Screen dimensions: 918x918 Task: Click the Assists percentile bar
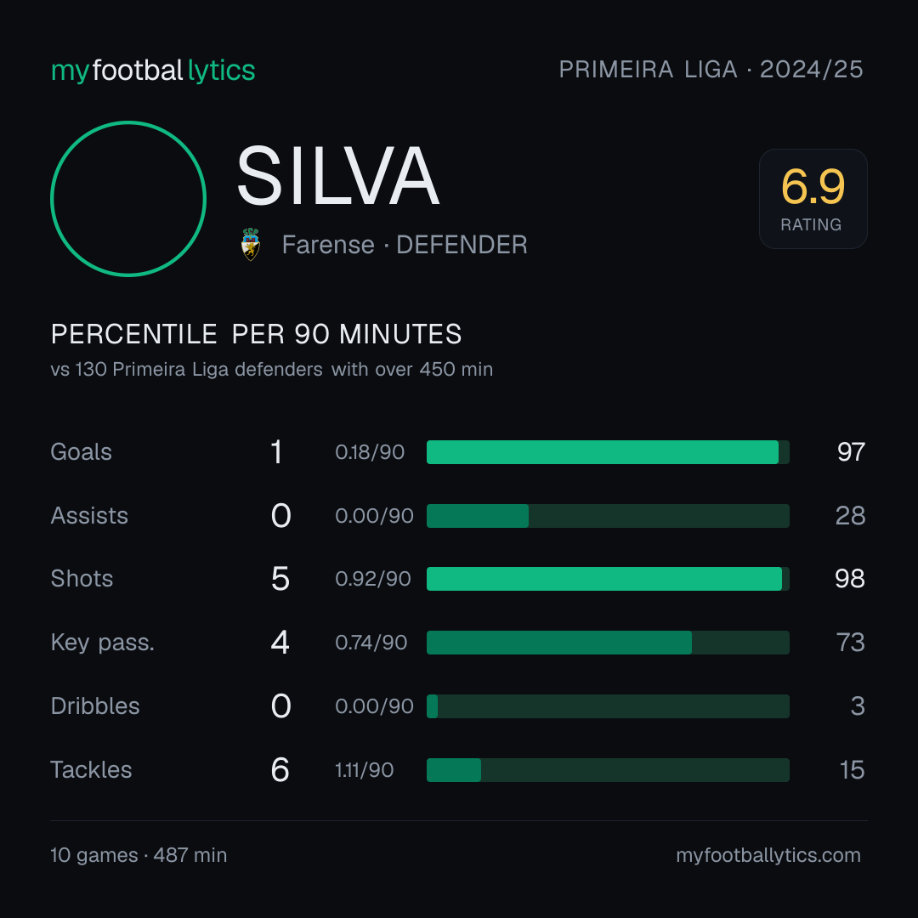(608, 516)
